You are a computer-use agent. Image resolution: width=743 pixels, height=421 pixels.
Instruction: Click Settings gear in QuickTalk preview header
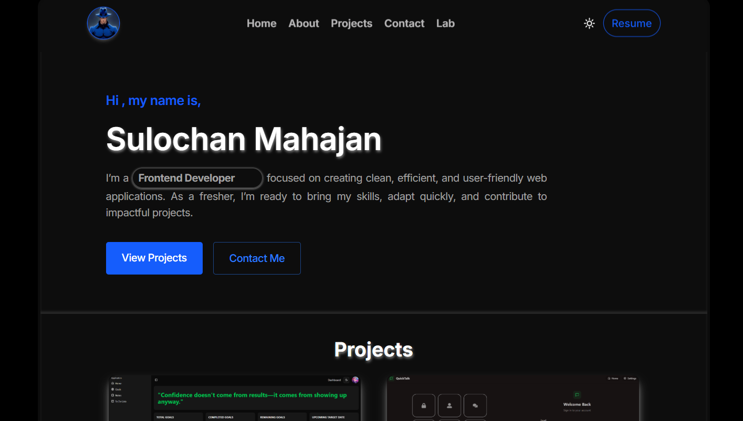[x=630, y=378]
